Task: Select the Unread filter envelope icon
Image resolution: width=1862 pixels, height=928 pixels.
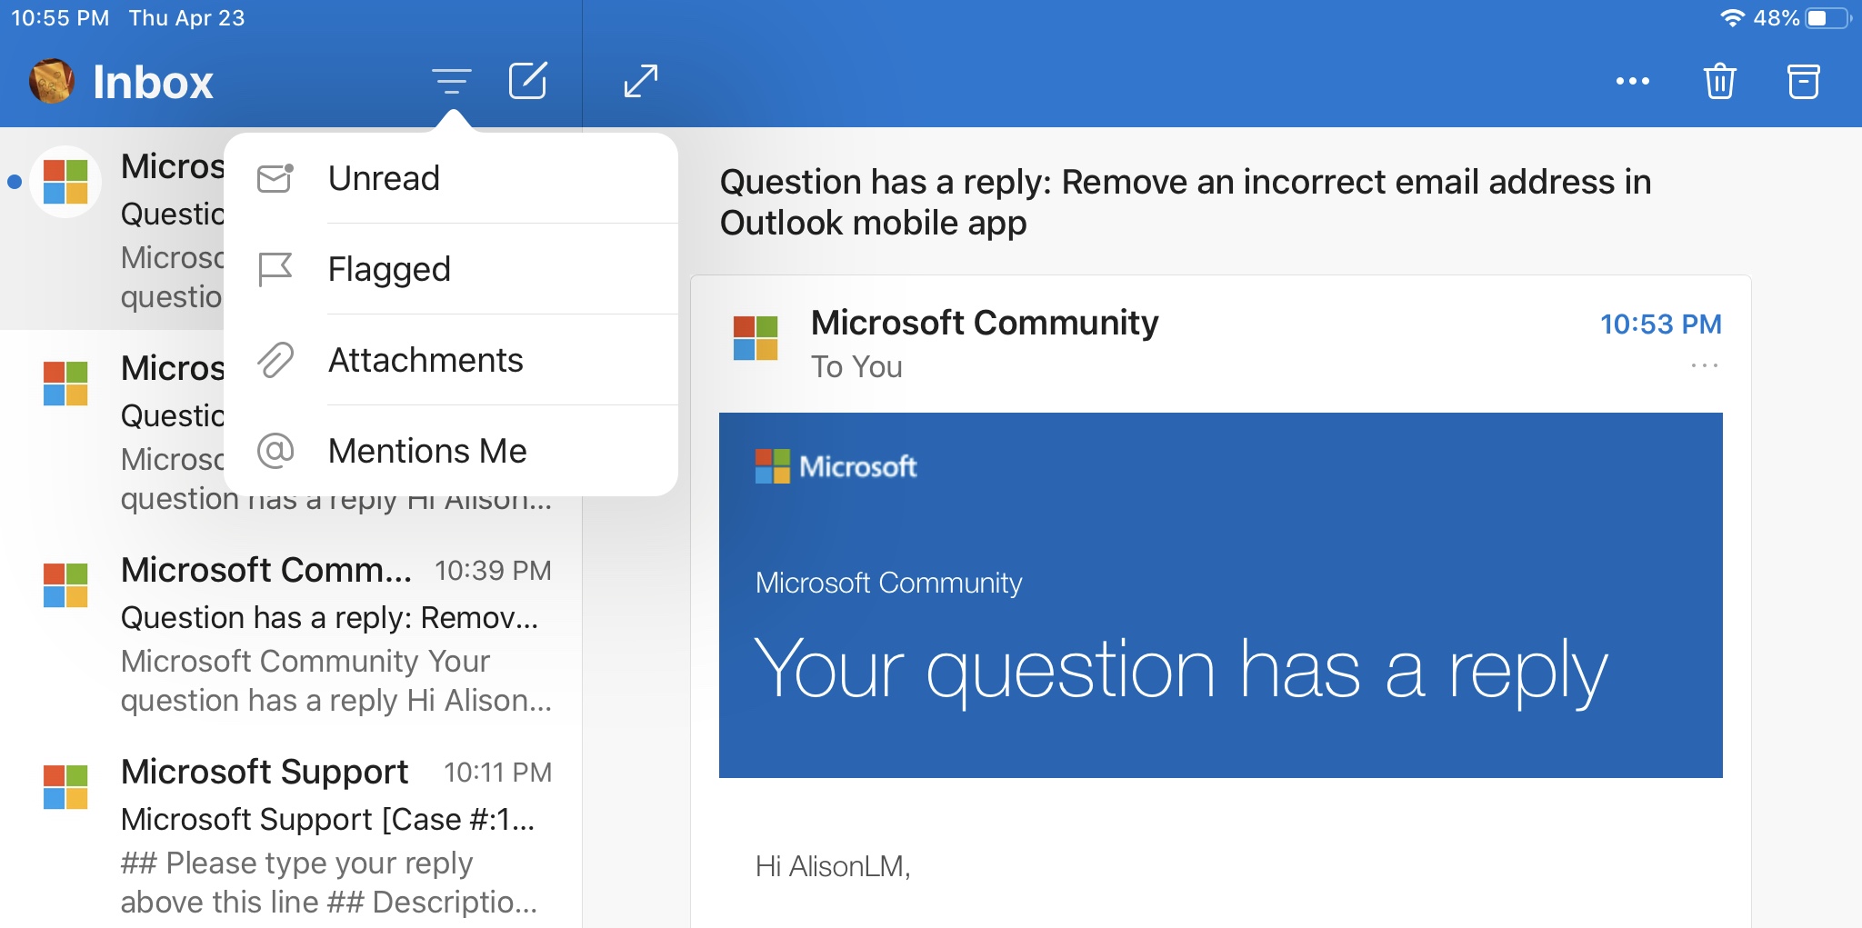Action: coord(275,178)
